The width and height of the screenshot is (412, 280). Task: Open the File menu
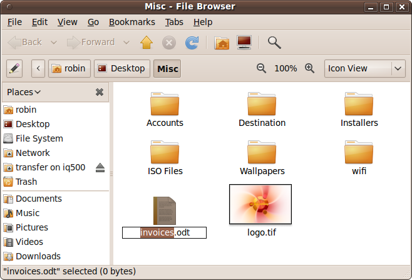pos(14,22)
